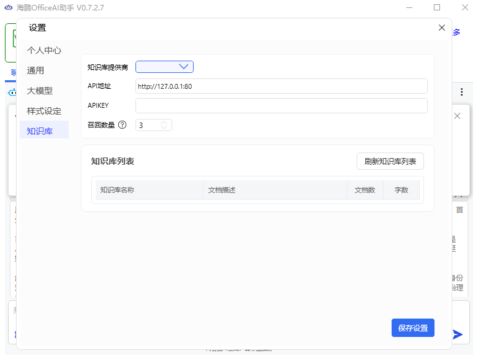Click the 字数 column header

tap(401, 190)
